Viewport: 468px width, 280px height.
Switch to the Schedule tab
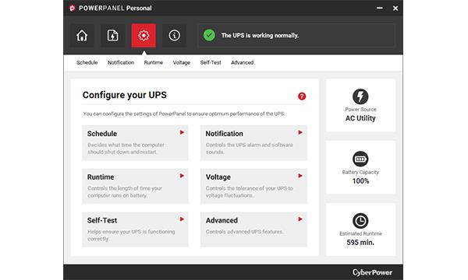click(87, 62)
